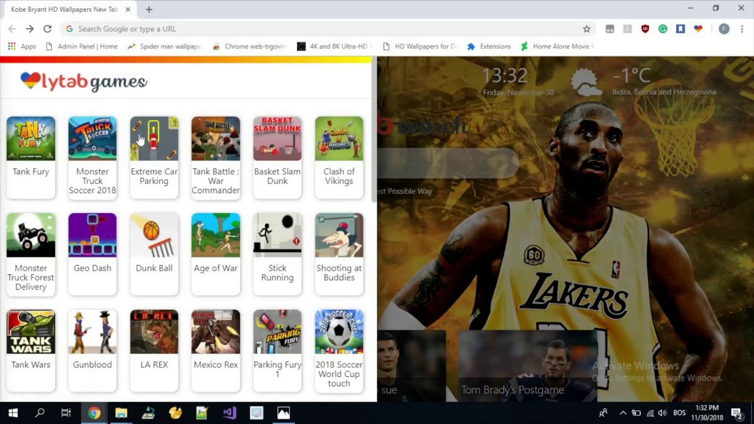Open Chrome's three-dot menu
The height and width of the screenshot is (424, 754).
point(741,29)
